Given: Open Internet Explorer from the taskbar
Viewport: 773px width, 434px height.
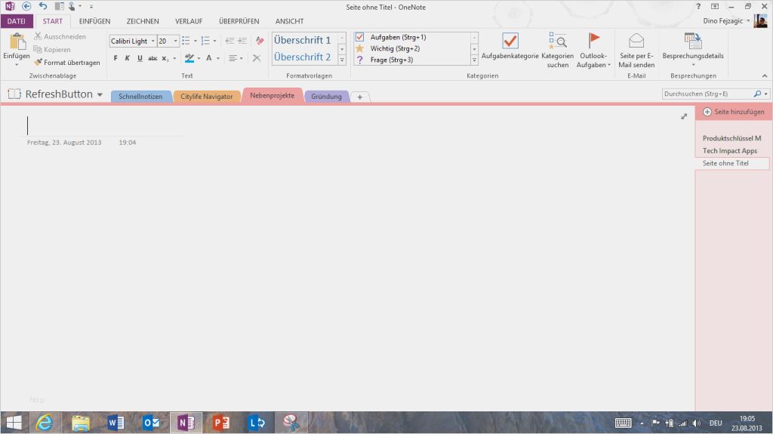Looking at the screenshot, I should 45,423.
